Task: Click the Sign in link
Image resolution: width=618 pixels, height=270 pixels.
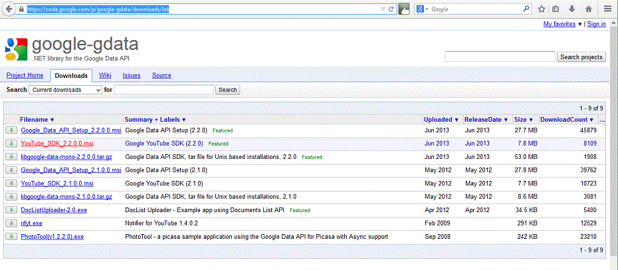Action: click(x=596, y=24)
